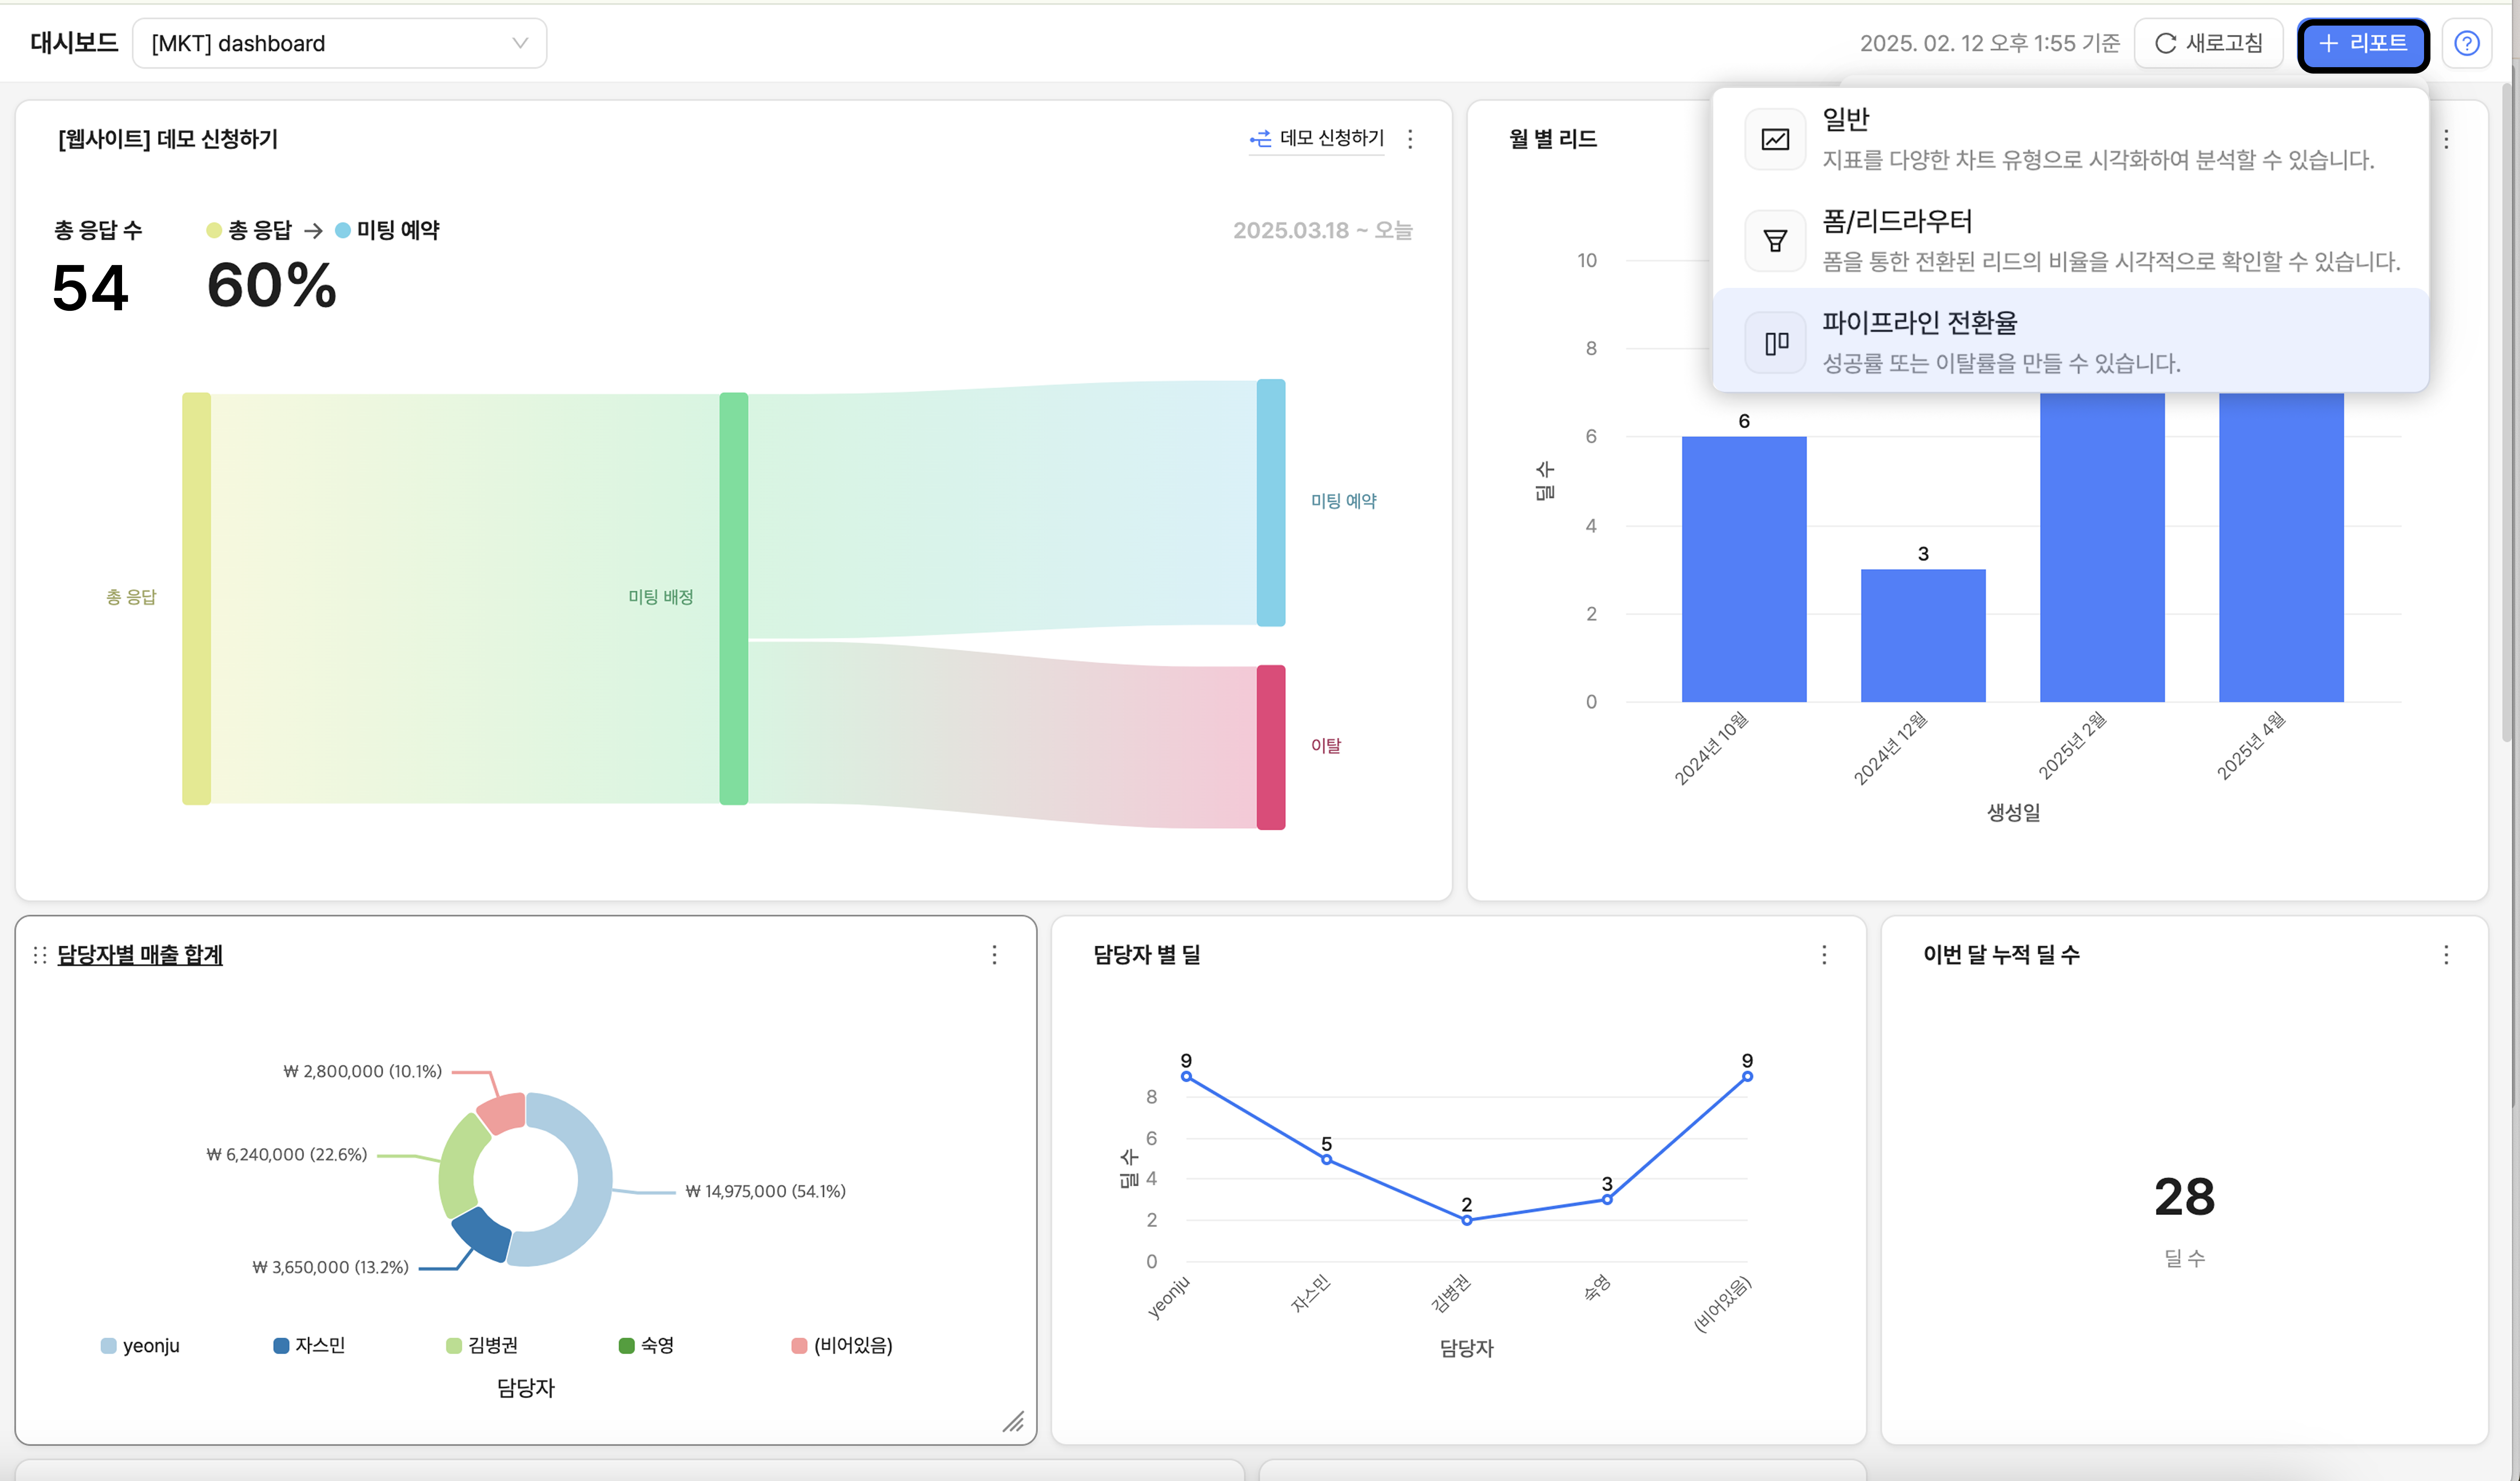
Task: Click the 폼/리드라우터 funnel icon
Action: pos(1775,241)
